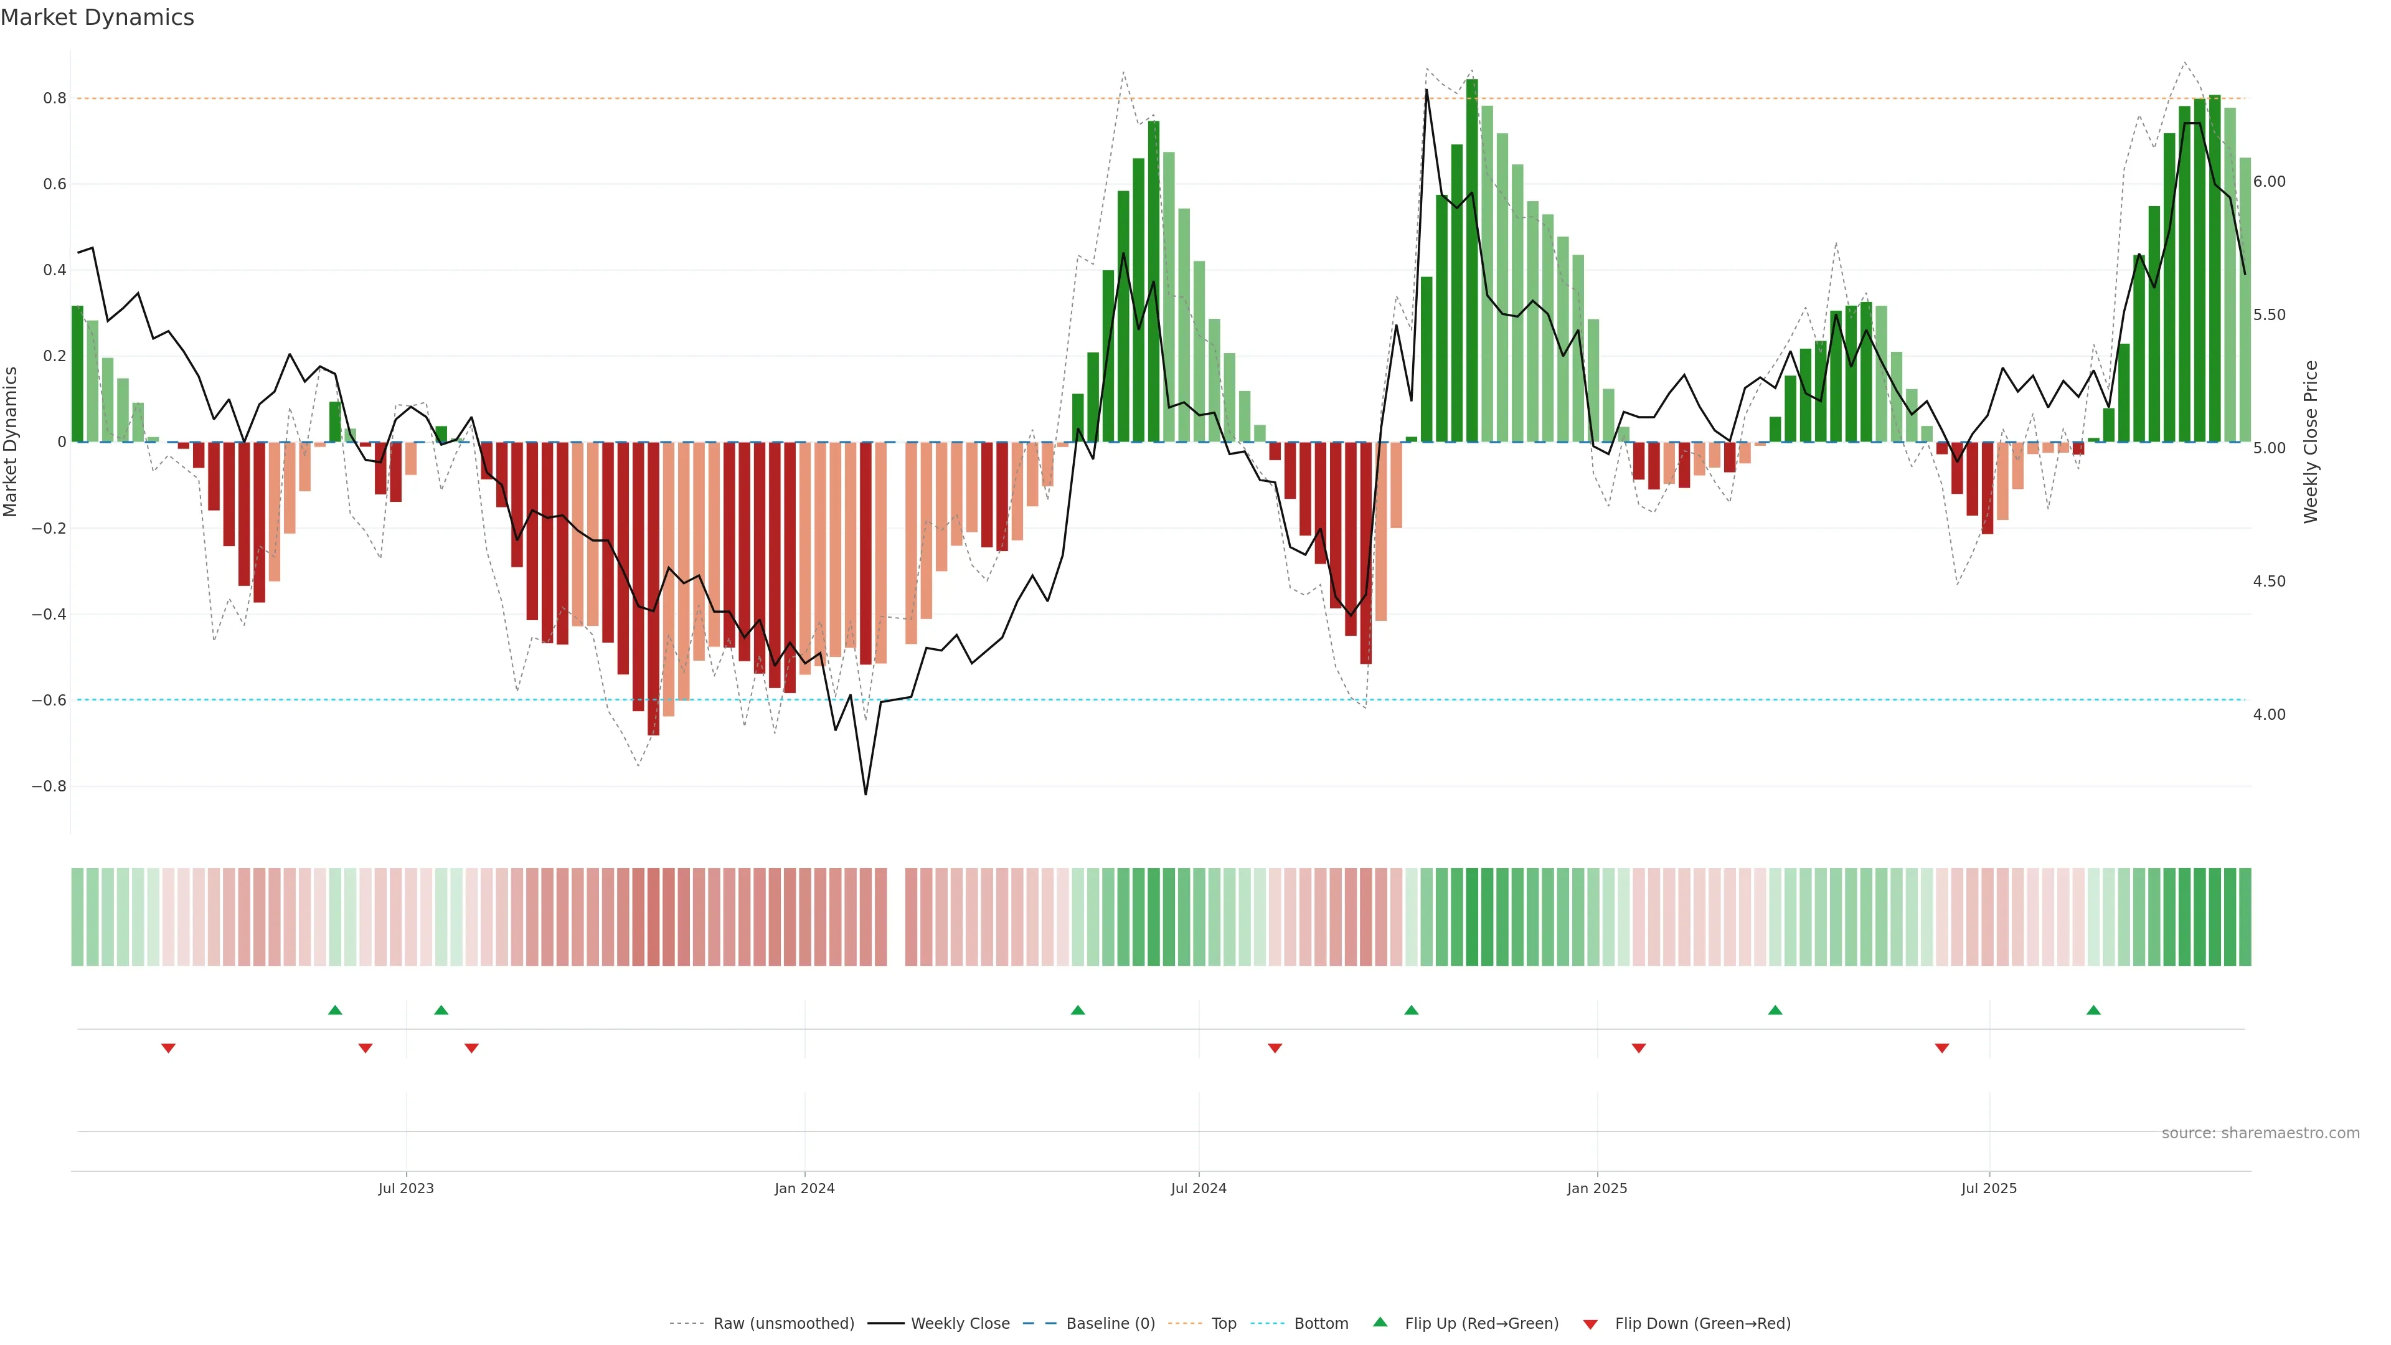Click the Market Dynamics chart title
The image size is (2391, 1345).
(x=98, y=17)
